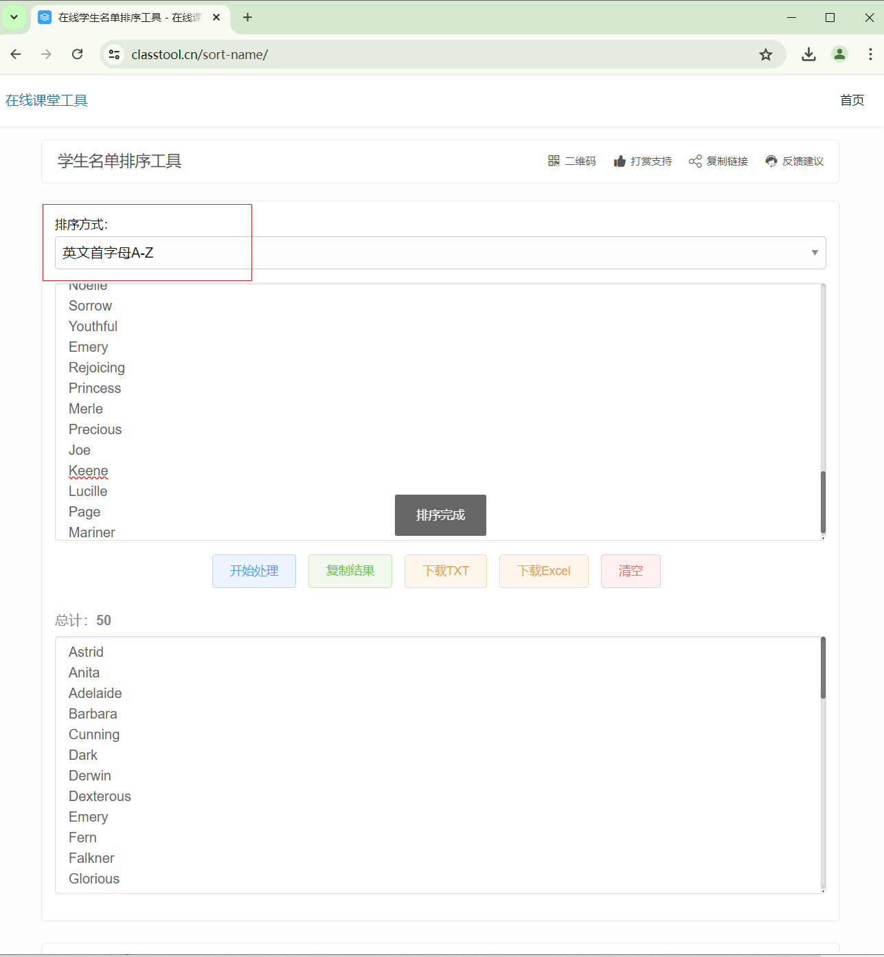Click Cunning in the sorted results

click(94, 734)
